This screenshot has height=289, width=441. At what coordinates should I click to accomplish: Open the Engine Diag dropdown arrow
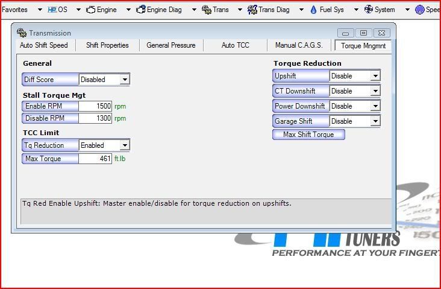pos(194,10)
